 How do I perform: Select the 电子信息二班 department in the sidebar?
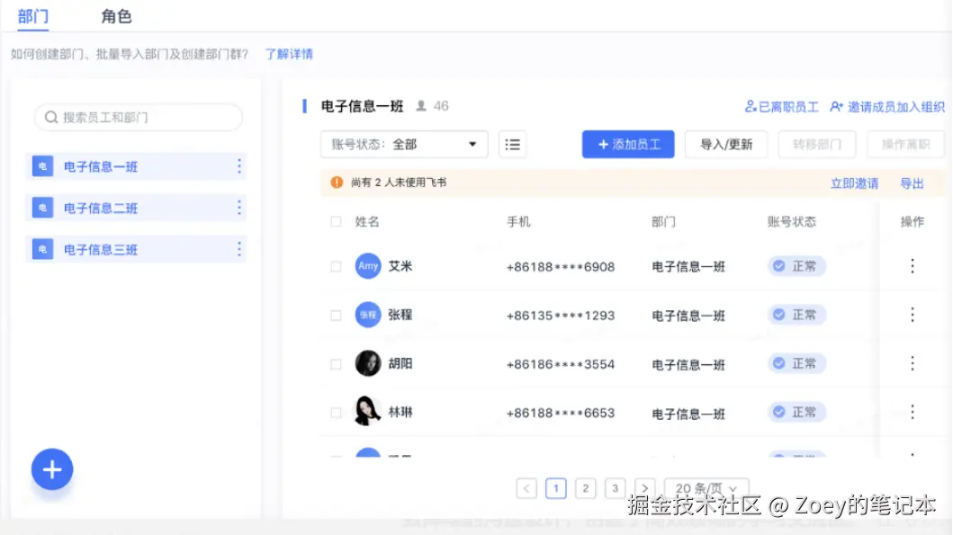tap(136, 208)
